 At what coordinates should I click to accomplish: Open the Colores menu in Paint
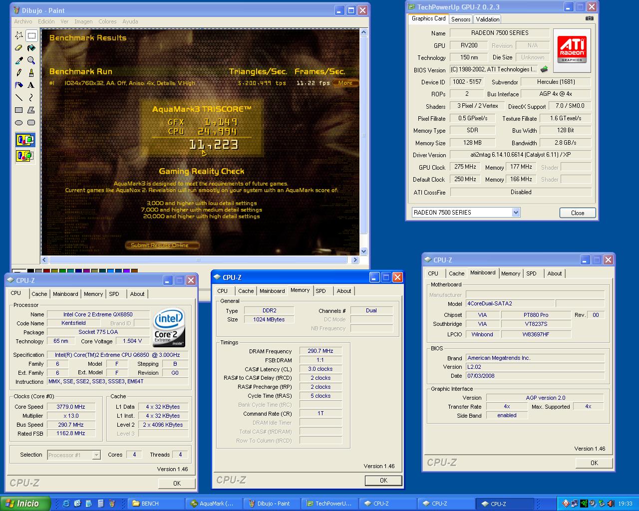[107, 21]
